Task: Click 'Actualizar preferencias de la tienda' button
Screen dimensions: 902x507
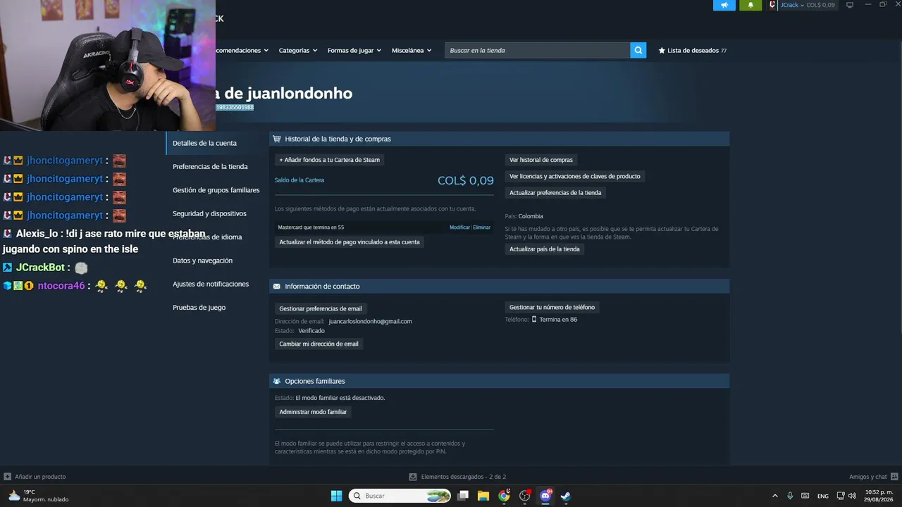Action: pos(555,193)
